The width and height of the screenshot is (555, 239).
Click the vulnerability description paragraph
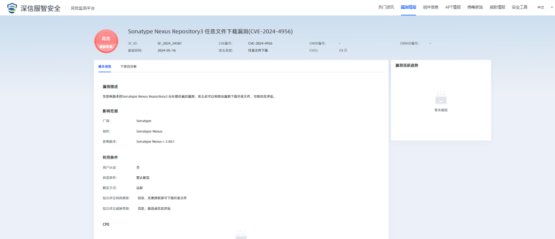189,96
